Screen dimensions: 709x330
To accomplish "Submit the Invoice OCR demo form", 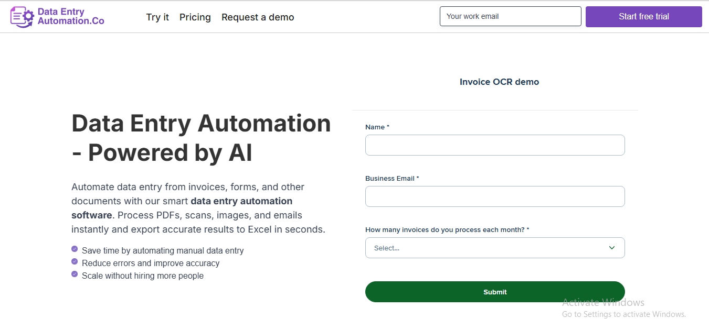I will (x=495, y=292).
